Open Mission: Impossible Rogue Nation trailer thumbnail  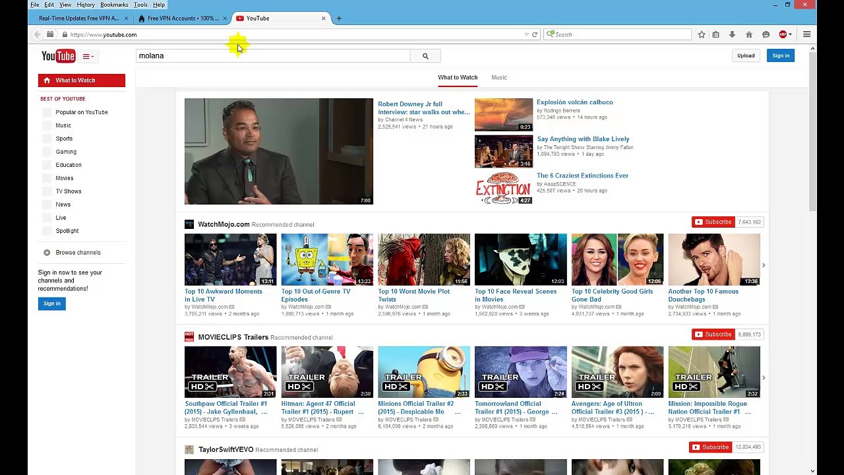click(714, 372)
